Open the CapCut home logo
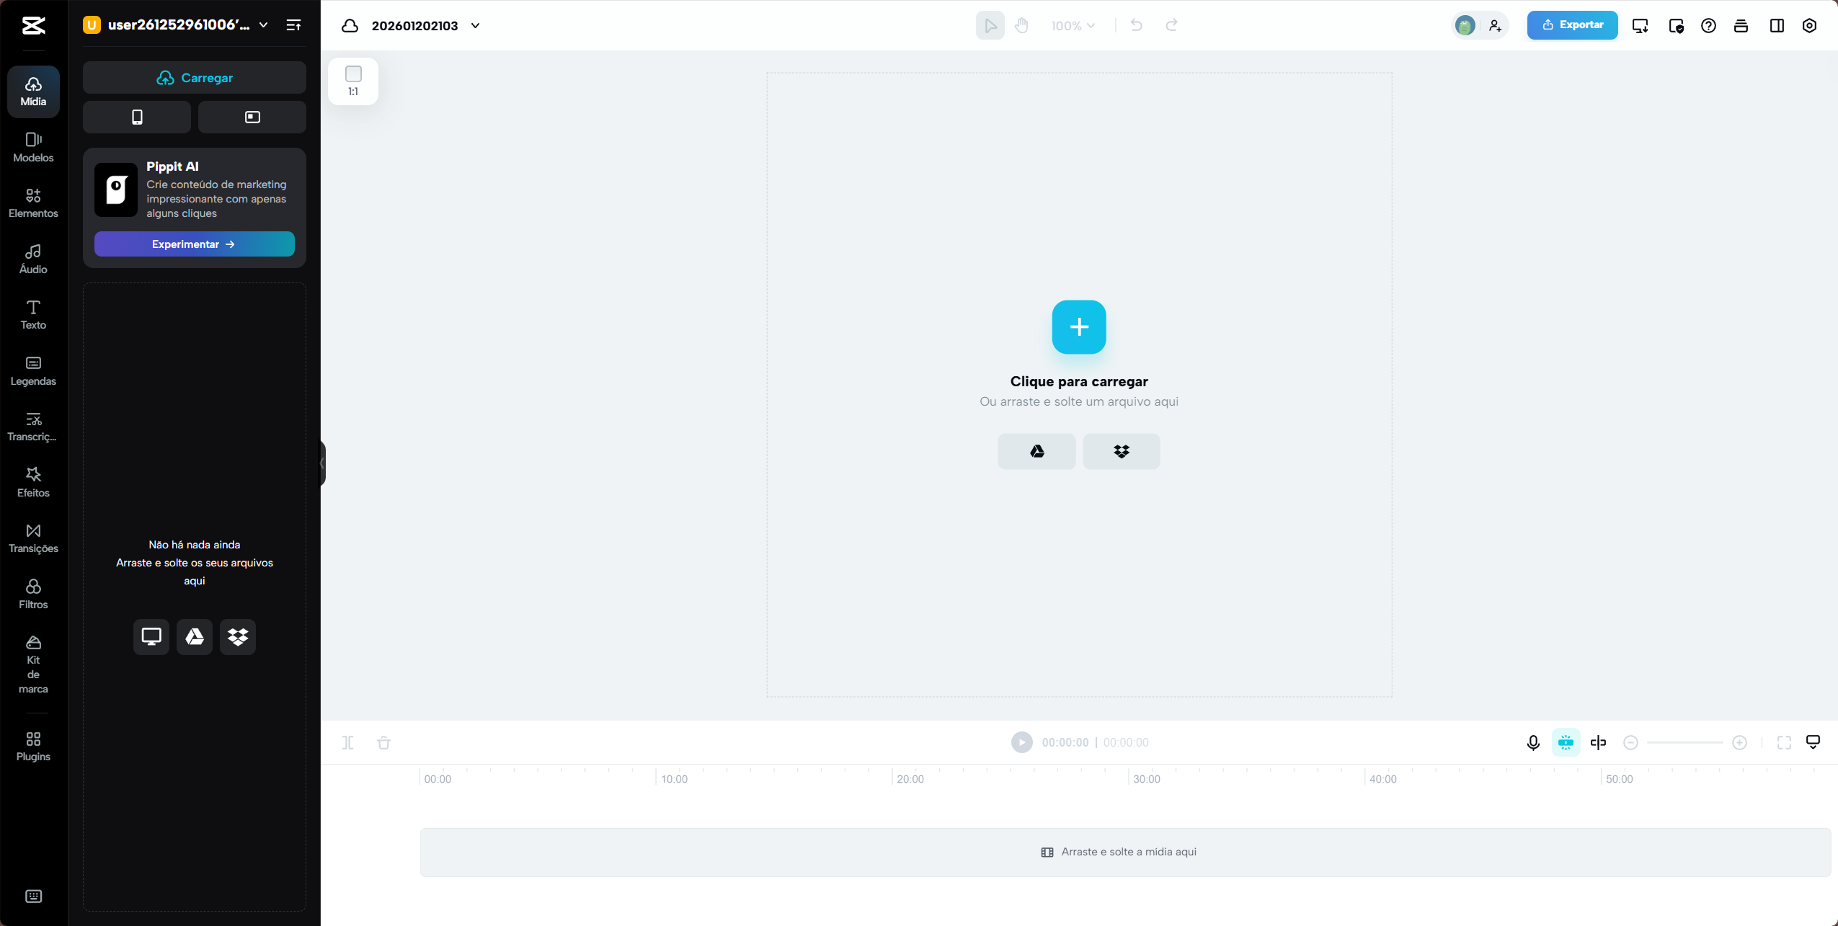The width and height of the screenshot is (1838, 926). pyautogui.click(x=33, y=26)
